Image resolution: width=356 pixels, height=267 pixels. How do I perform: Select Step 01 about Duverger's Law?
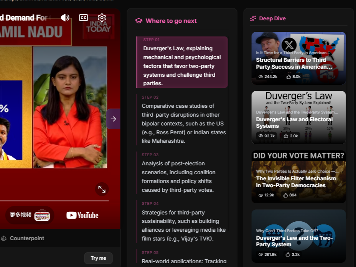[182, 62]
